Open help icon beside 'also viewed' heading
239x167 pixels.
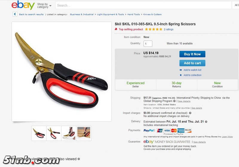(x=79, y=159)
